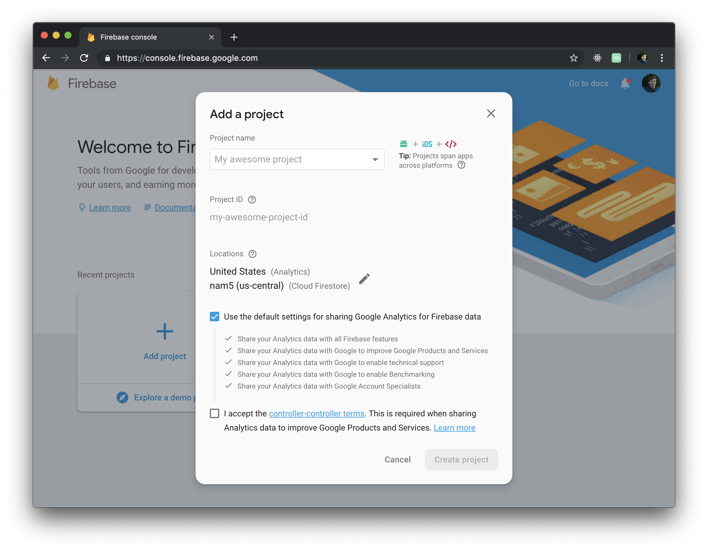Open a new browser tab
The height and width of the screenshot is (551, 708).
[234, 37]
